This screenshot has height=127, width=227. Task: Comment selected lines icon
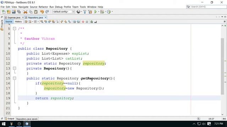(x=92, y=22)
